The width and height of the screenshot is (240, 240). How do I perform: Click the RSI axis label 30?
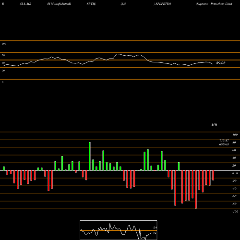3,71
